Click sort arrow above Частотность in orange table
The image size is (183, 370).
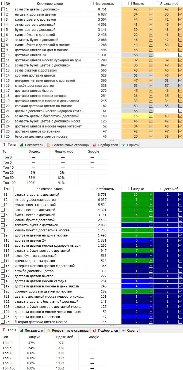[x=104, y=1]
